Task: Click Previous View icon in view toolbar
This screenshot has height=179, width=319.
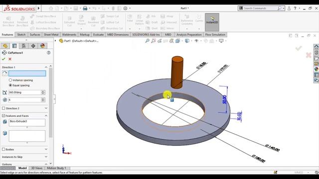Action: (x=159, y=41)
